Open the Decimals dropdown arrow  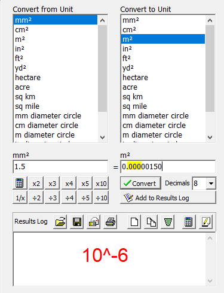click(211, 183)
